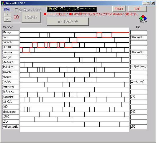Viewport: 159px width, 143px height.
Task: Click the Hit field showing 770
Action: 138,97
